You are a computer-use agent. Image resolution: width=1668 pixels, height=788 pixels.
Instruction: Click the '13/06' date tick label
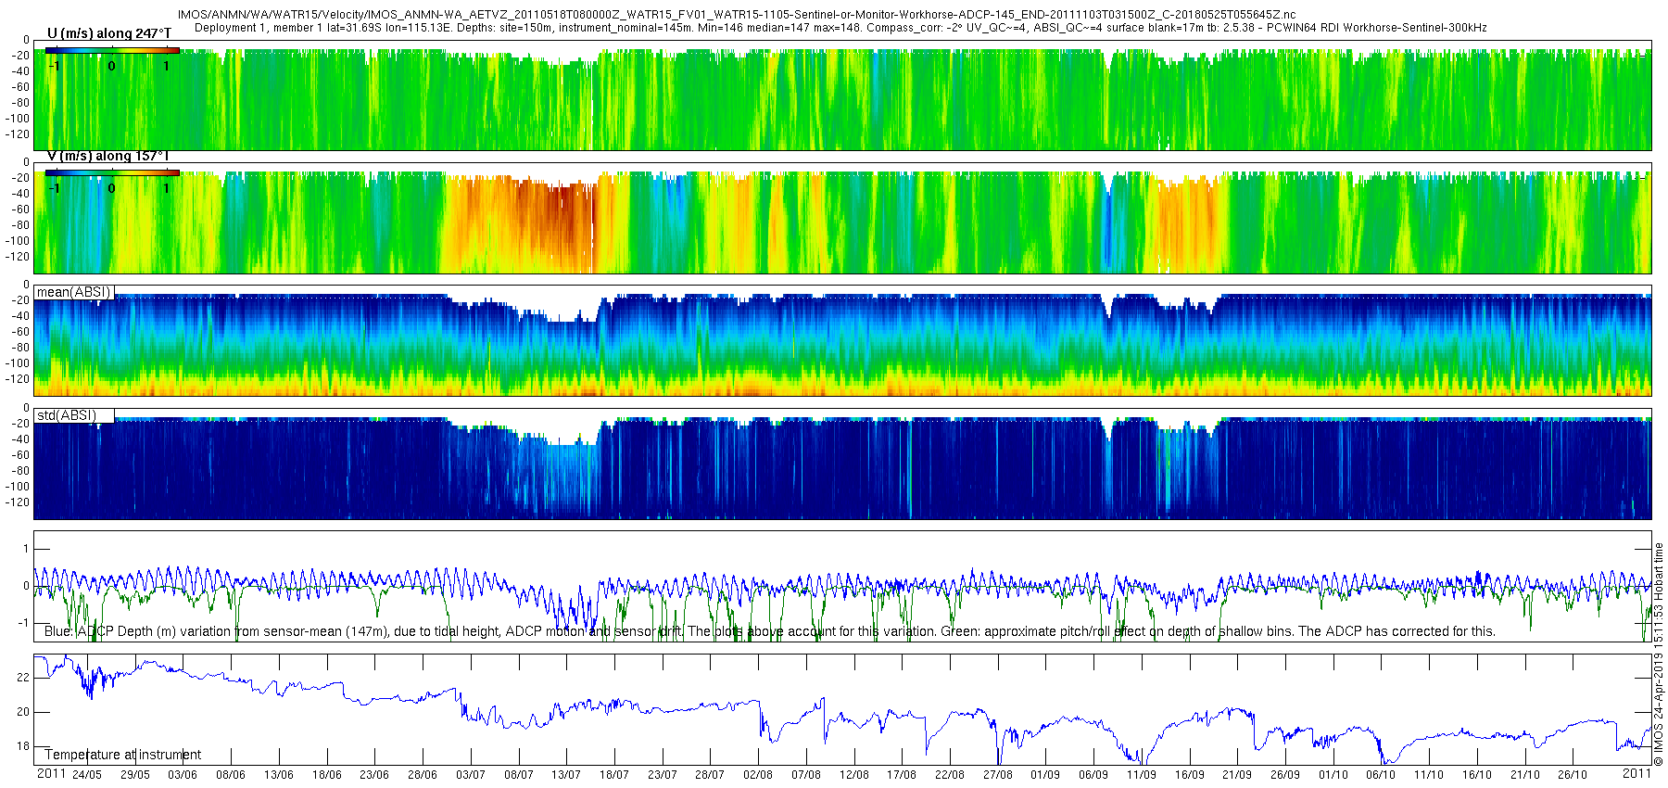[x=279, y=775]
